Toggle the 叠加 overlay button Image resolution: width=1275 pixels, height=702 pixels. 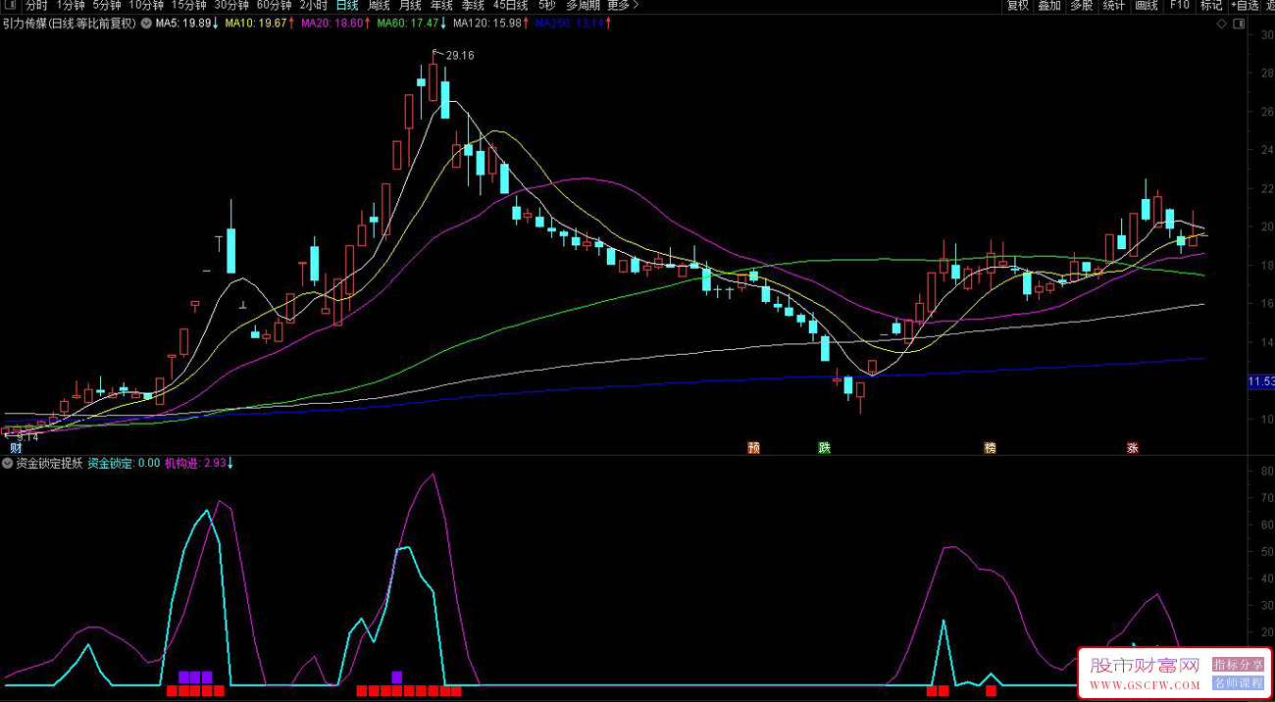click(x=1049, y=6)
